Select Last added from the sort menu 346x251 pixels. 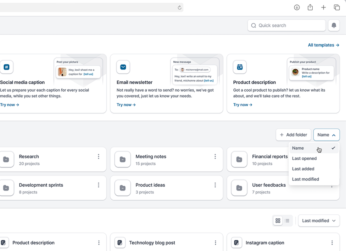pos(303,169)
